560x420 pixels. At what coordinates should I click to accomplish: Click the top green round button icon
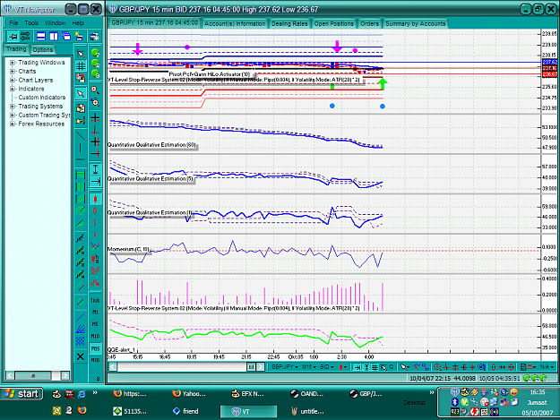(x=95, y=53)
